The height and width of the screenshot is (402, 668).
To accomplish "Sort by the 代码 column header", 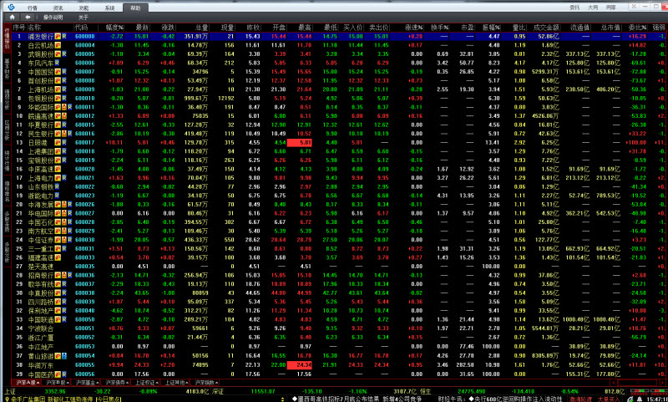I will (x=81, y=28).
